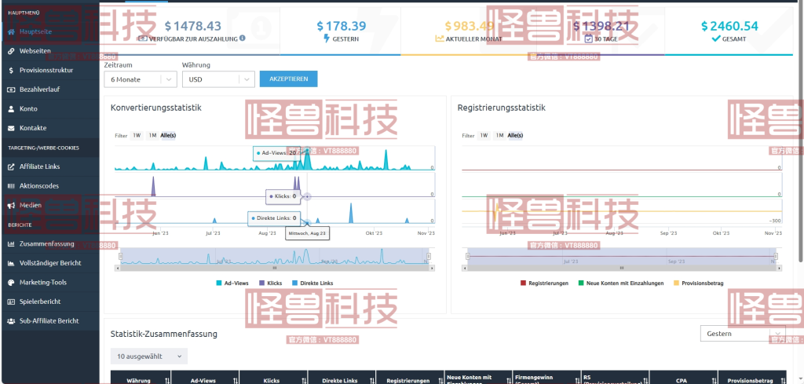804x384 pixels.
Task: Click the sort arrows in the Provisionsbetrag column
Action: click(783, 380)
